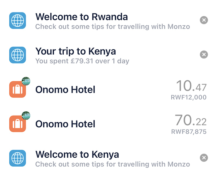Open the 'You spent £79.31 over 1 day' text
This screenshot has width=216, height=178.
[x=82, y=61]
